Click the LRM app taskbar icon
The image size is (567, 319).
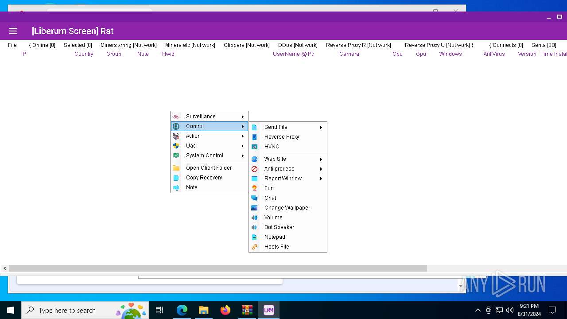tap(269, 310)
